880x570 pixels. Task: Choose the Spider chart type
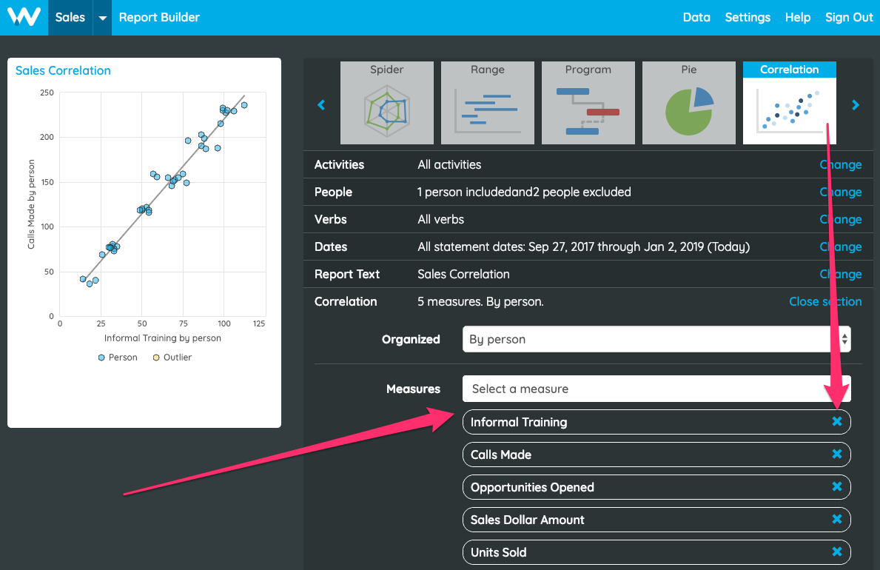coord(386,103)
